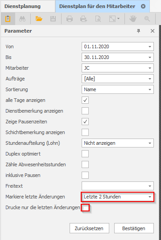This screenshot has width=161, height=240.
Task: Click the printer icon
Action: 70,19
